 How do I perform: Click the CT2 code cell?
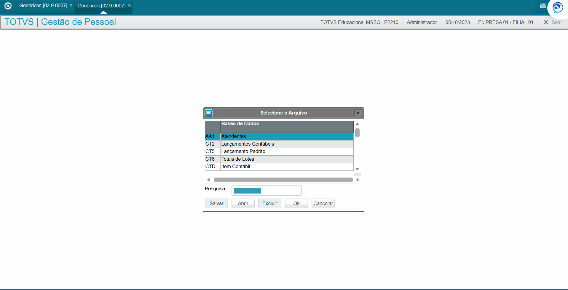(213, 144)
